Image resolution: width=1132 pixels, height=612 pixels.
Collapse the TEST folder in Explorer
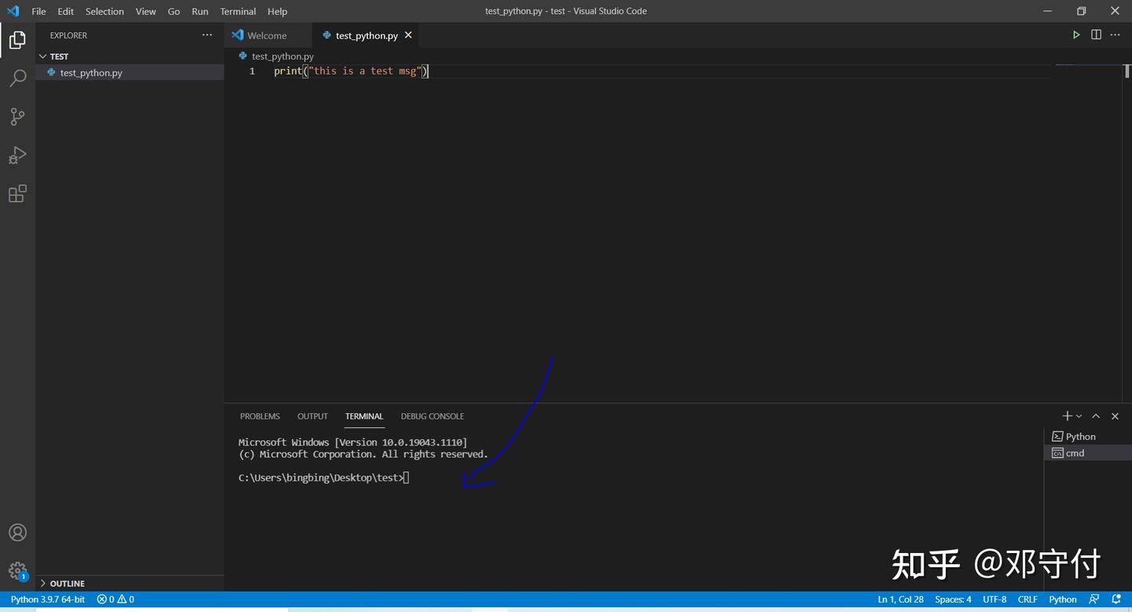(x=44, y=56)
